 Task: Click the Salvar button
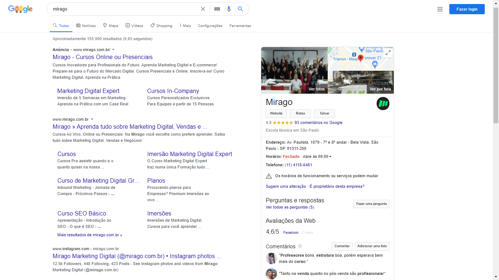(x=324, y=113)
